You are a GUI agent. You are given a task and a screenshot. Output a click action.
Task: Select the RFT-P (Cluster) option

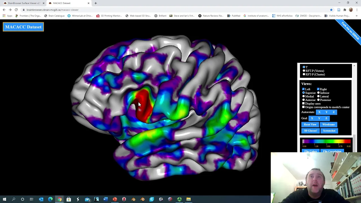click(x=304, y=74)
